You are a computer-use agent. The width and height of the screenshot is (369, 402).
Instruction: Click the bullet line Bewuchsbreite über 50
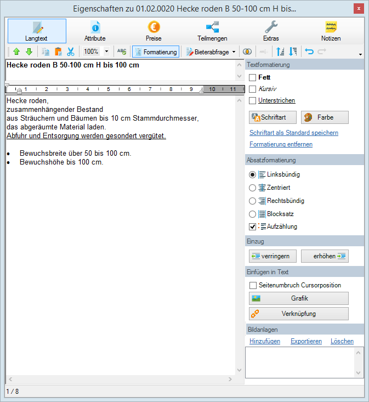pos(75,154)
